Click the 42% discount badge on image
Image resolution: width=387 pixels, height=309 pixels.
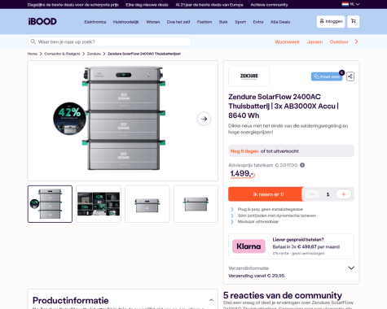pyautogui.click(x=69, y=119)
